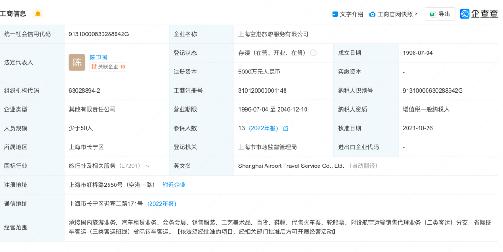
Task: Open the 2022年报 link in 参保人数 row
Action: (263, 128)
